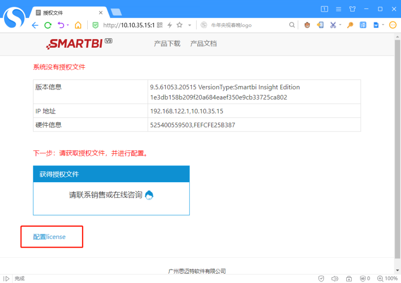Click the vertical scrollbar thumb

coord(397,149)
